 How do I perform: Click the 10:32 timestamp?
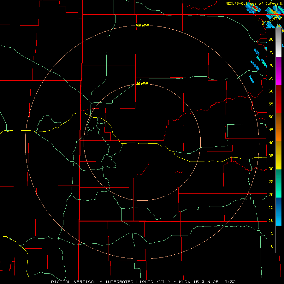(x=228, y=282)
